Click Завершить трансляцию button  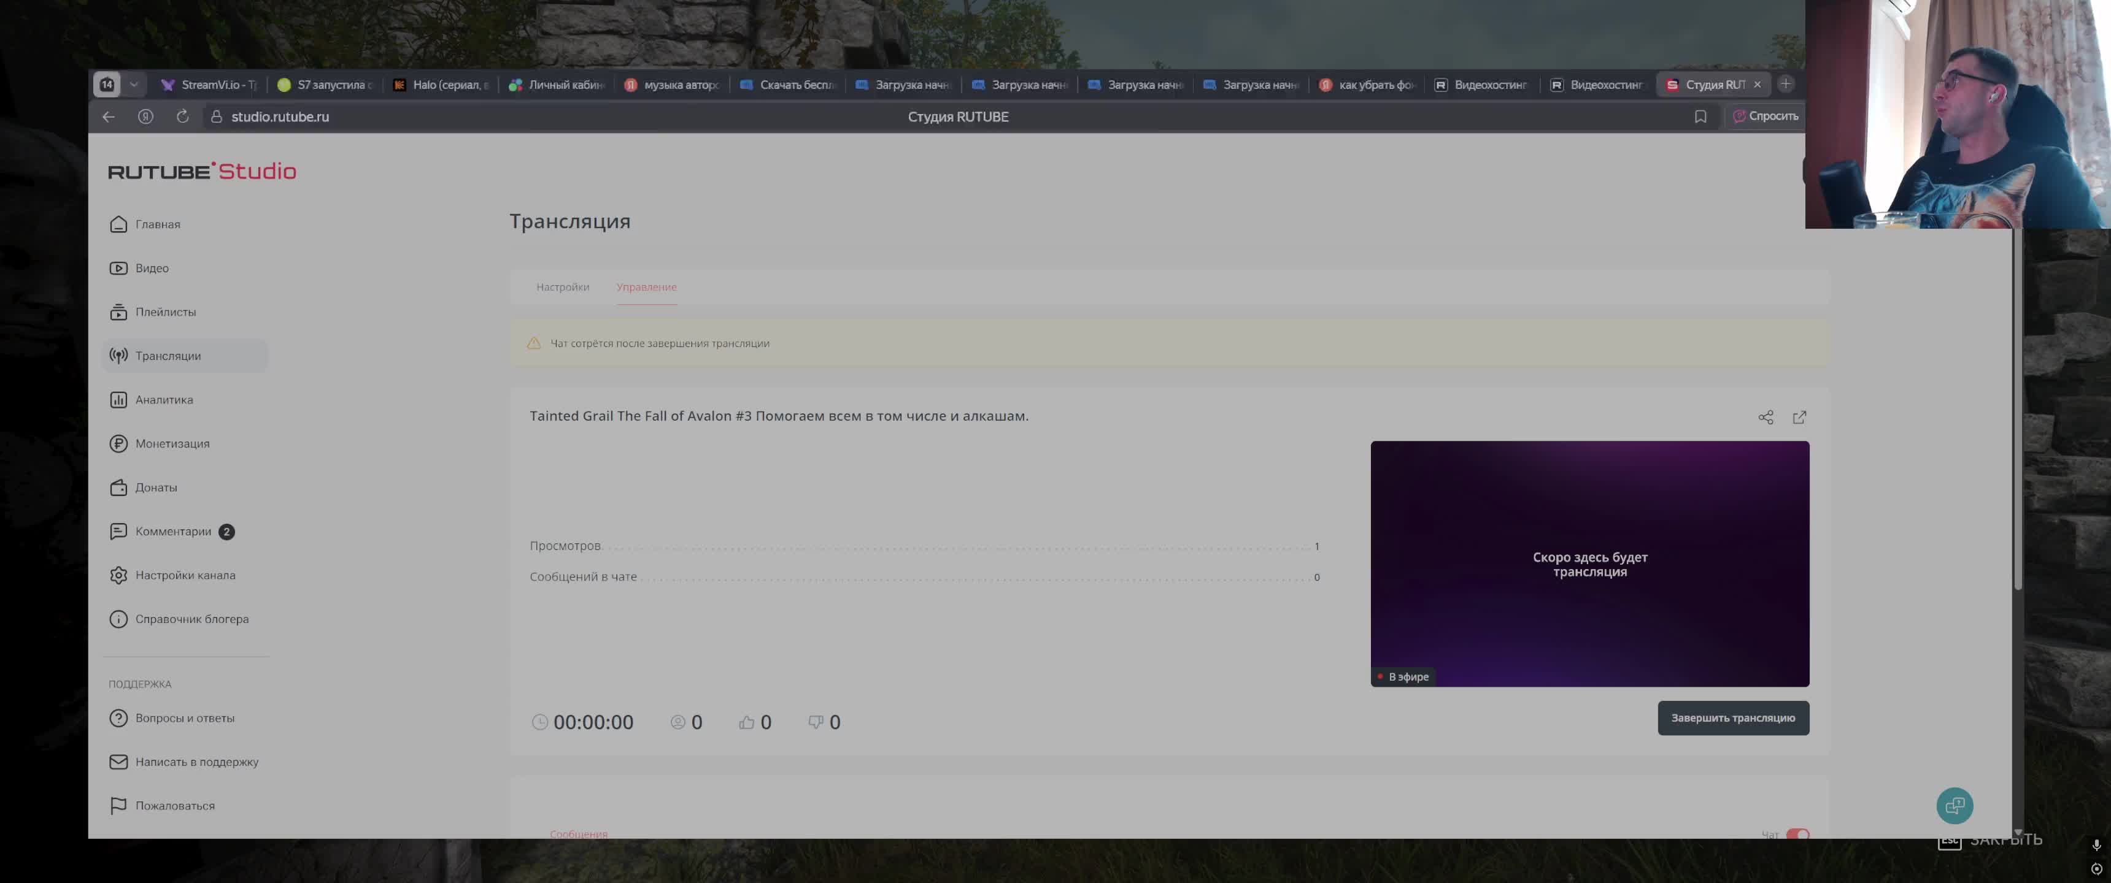coord(1732,719)
